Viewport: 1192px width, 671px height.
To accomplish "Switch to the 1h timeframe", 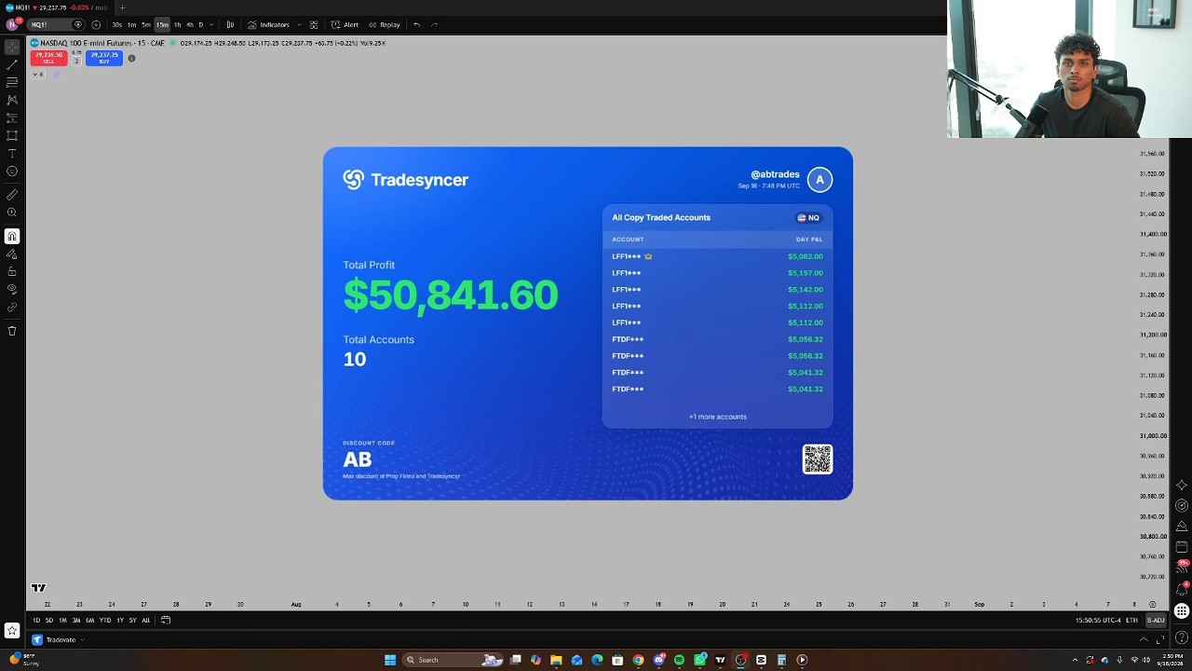I will click(178, 24).
